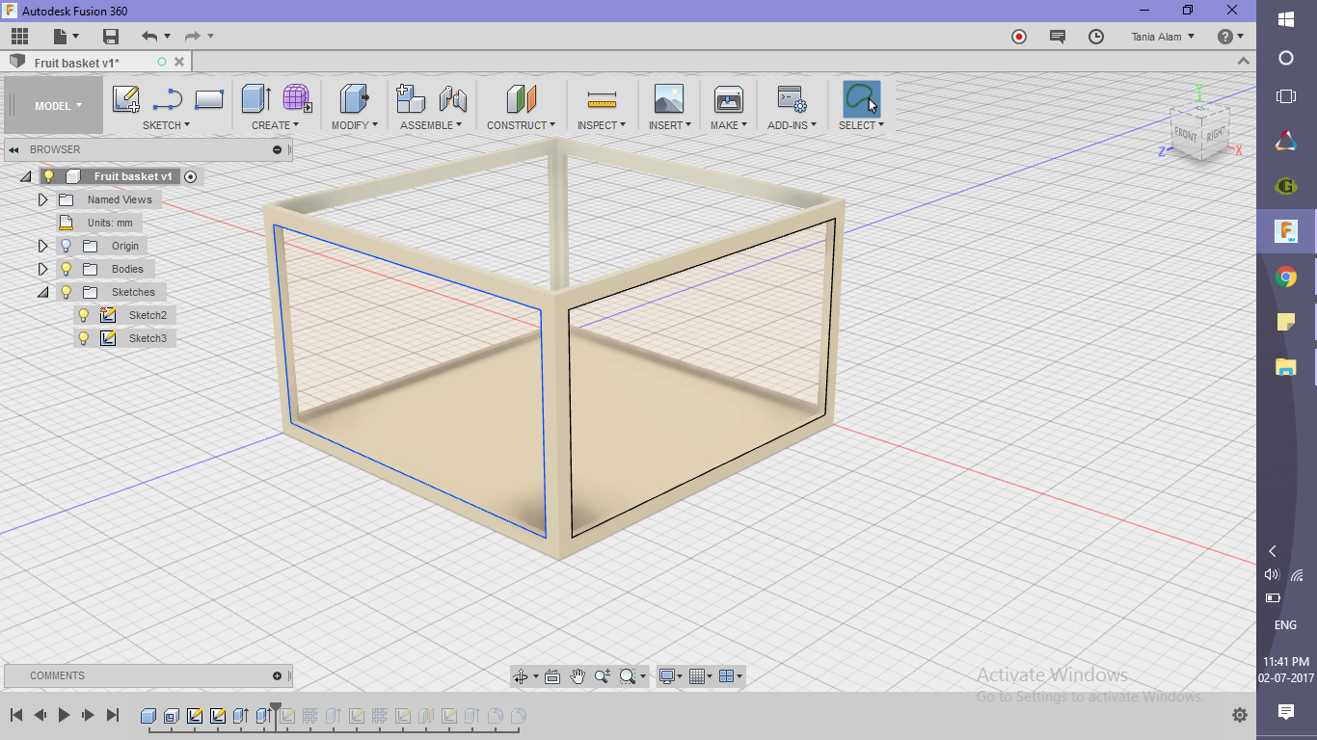Select the Pan hand tool
Viewport: 1317px width, 740px height.
click(578, 676)
